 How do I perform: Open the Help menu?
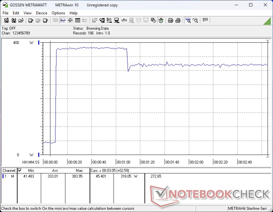73,13
